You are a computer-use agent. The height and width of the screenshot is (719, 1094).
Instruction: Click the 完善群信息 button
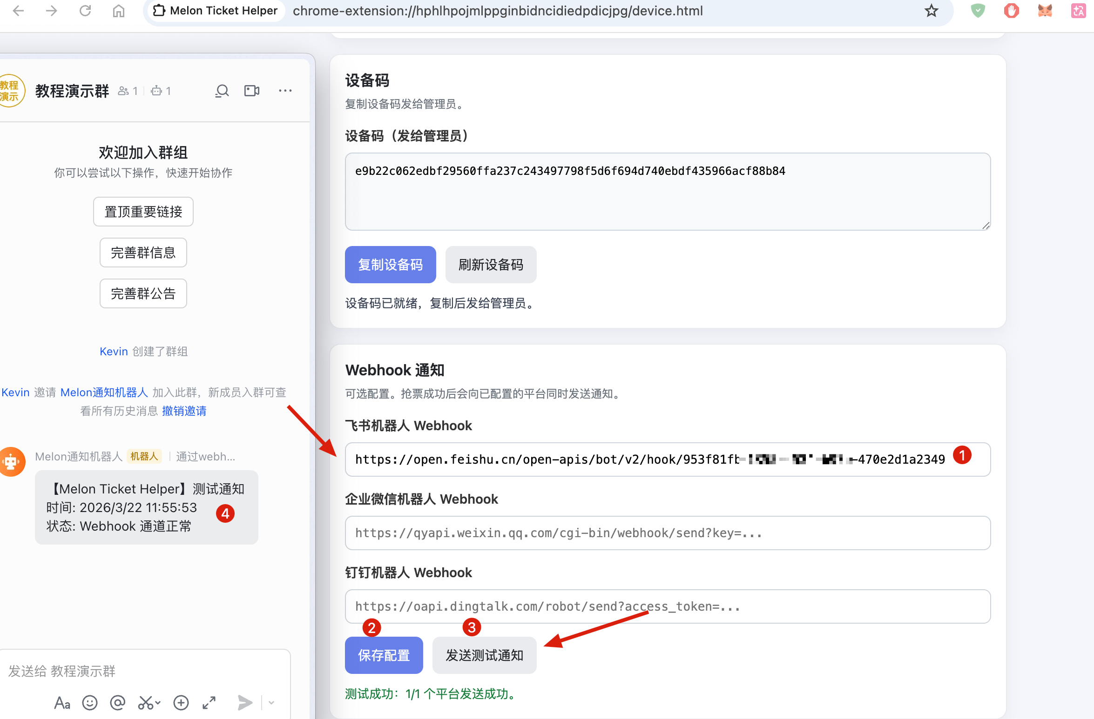click(143, 253)
